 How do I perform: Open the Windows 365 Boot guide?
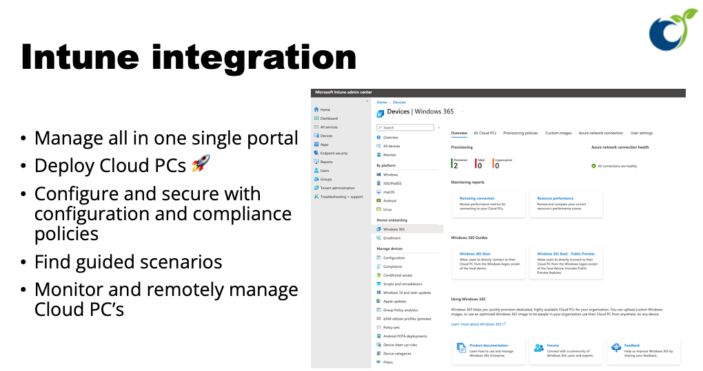click(x=488, y=262)
